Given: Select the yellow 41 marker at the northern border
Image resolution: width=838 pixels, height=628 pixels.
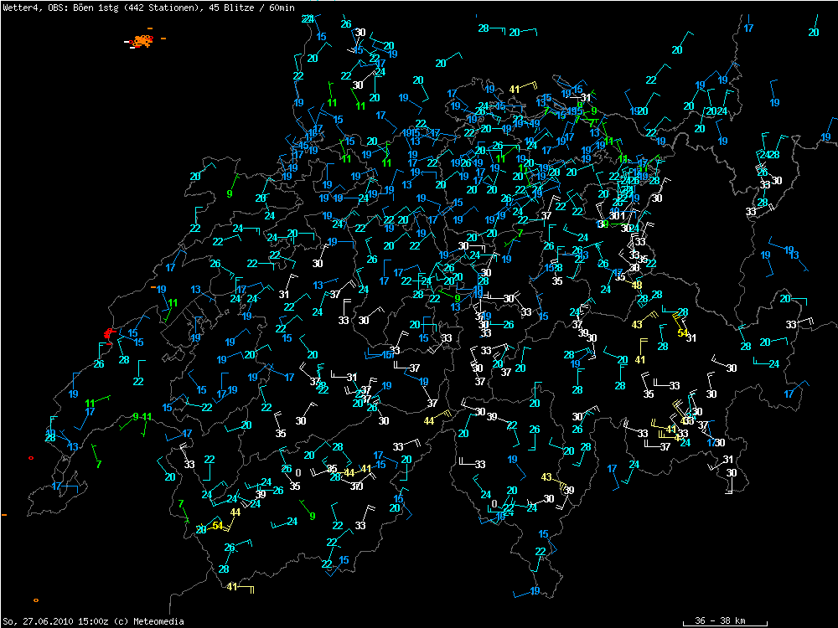Looking at the screenshot, I should (515, 89).
